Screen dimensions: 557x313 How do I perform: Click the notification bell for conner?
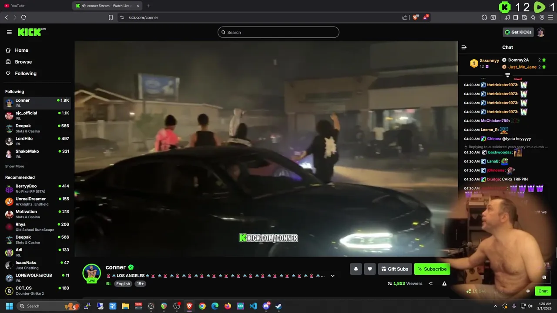(x=356, y=269)
